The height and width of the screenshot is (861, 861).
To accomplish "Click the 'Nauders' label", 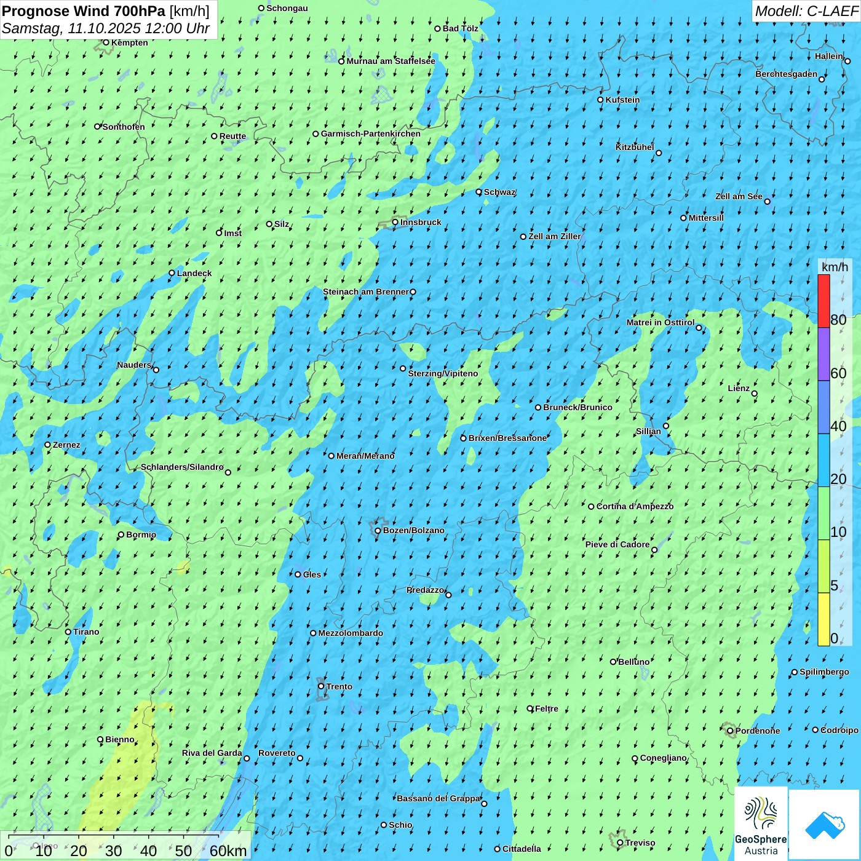I will point(134,365).
